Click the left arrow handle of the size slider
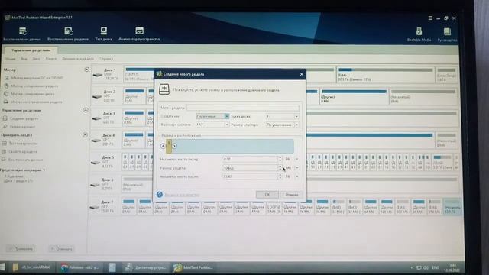This screenshot has width=489, height=275. point(163,146)
